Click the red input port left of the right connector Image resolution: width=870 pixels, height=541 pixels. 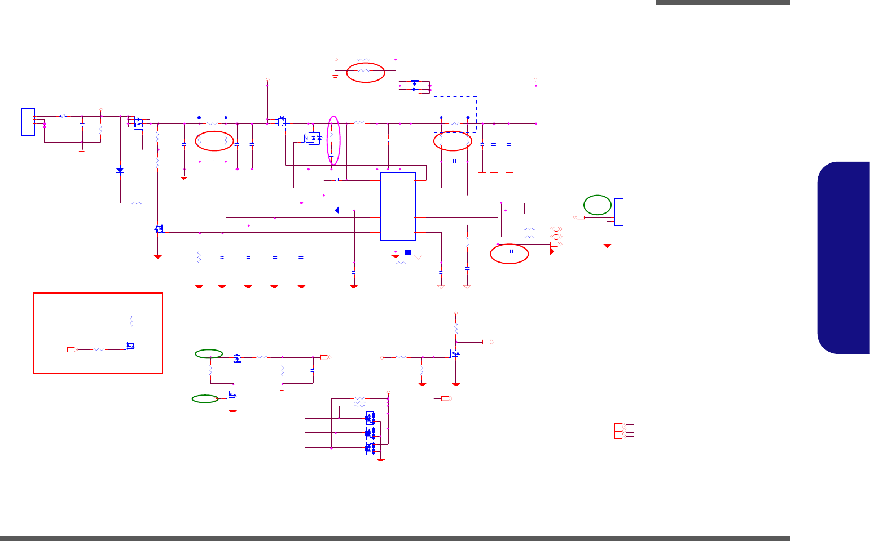(578, 218)
